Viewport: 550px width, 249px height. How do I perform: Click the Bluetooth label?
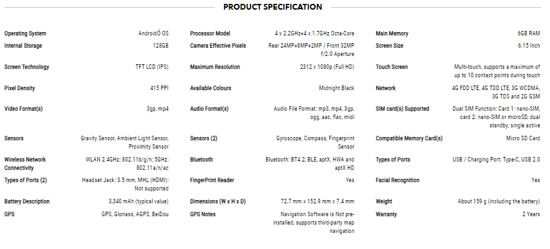pos(202,160)
